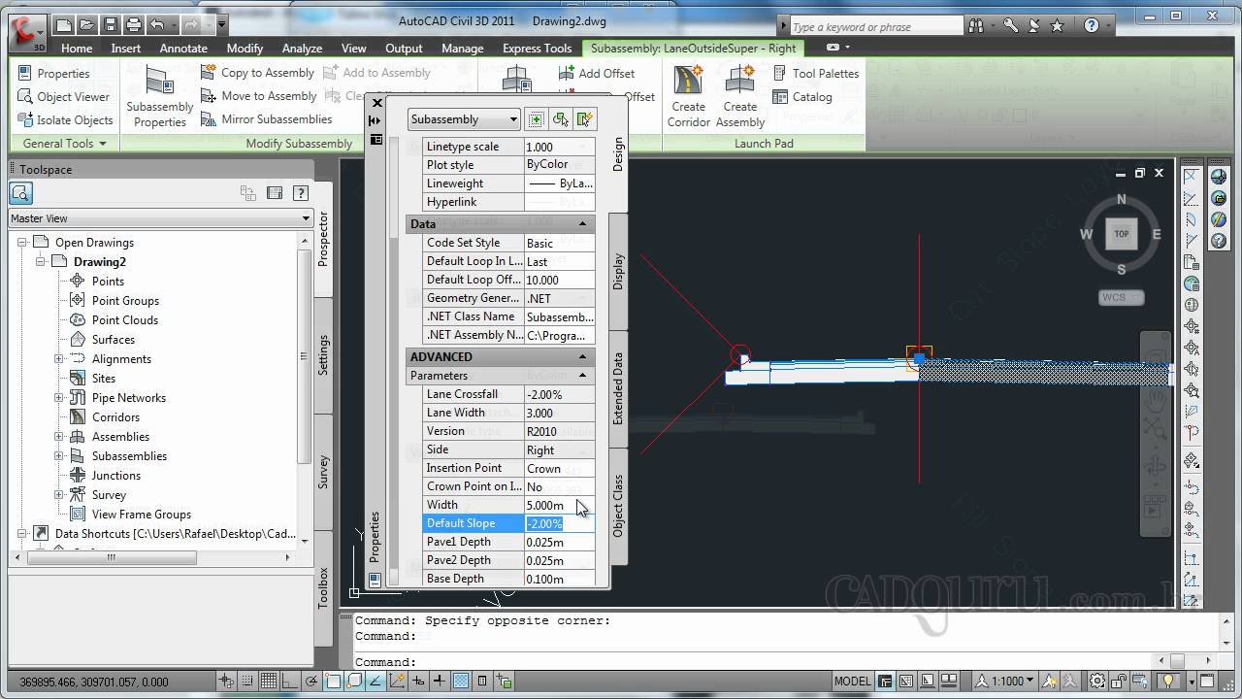Click Mirror Subassemblies
This screenshot has height=699, width=1242.
266,119
